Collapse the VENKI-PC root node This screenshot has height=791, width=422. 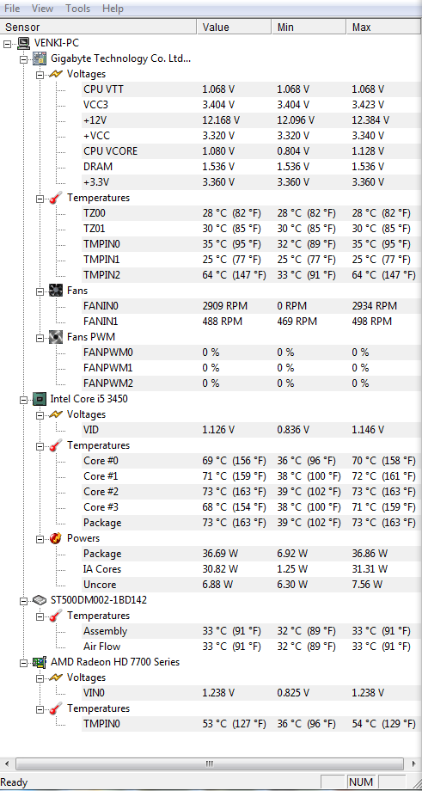coord(7,44)
